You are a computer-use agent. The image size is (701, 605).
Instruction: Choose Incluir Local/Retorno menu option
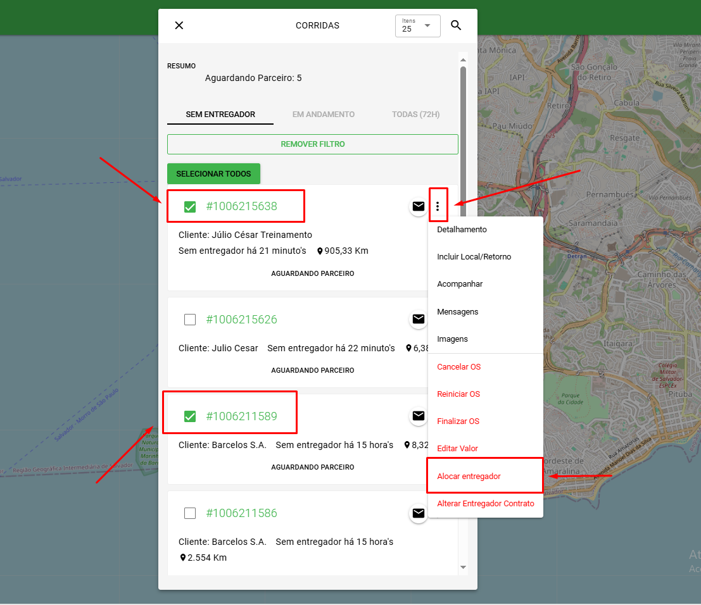tap(486, 257)
